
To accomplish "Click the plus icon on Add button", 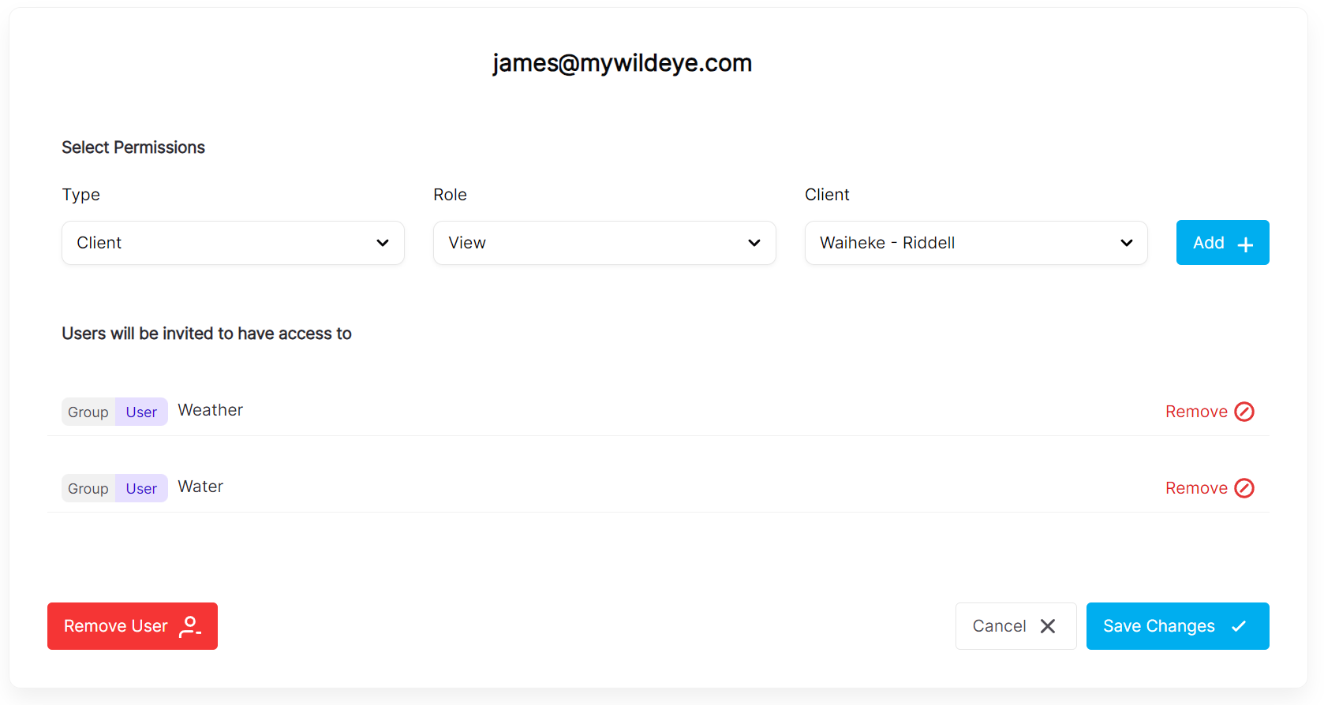I will pyautogui.click(x=1245, y=244).
